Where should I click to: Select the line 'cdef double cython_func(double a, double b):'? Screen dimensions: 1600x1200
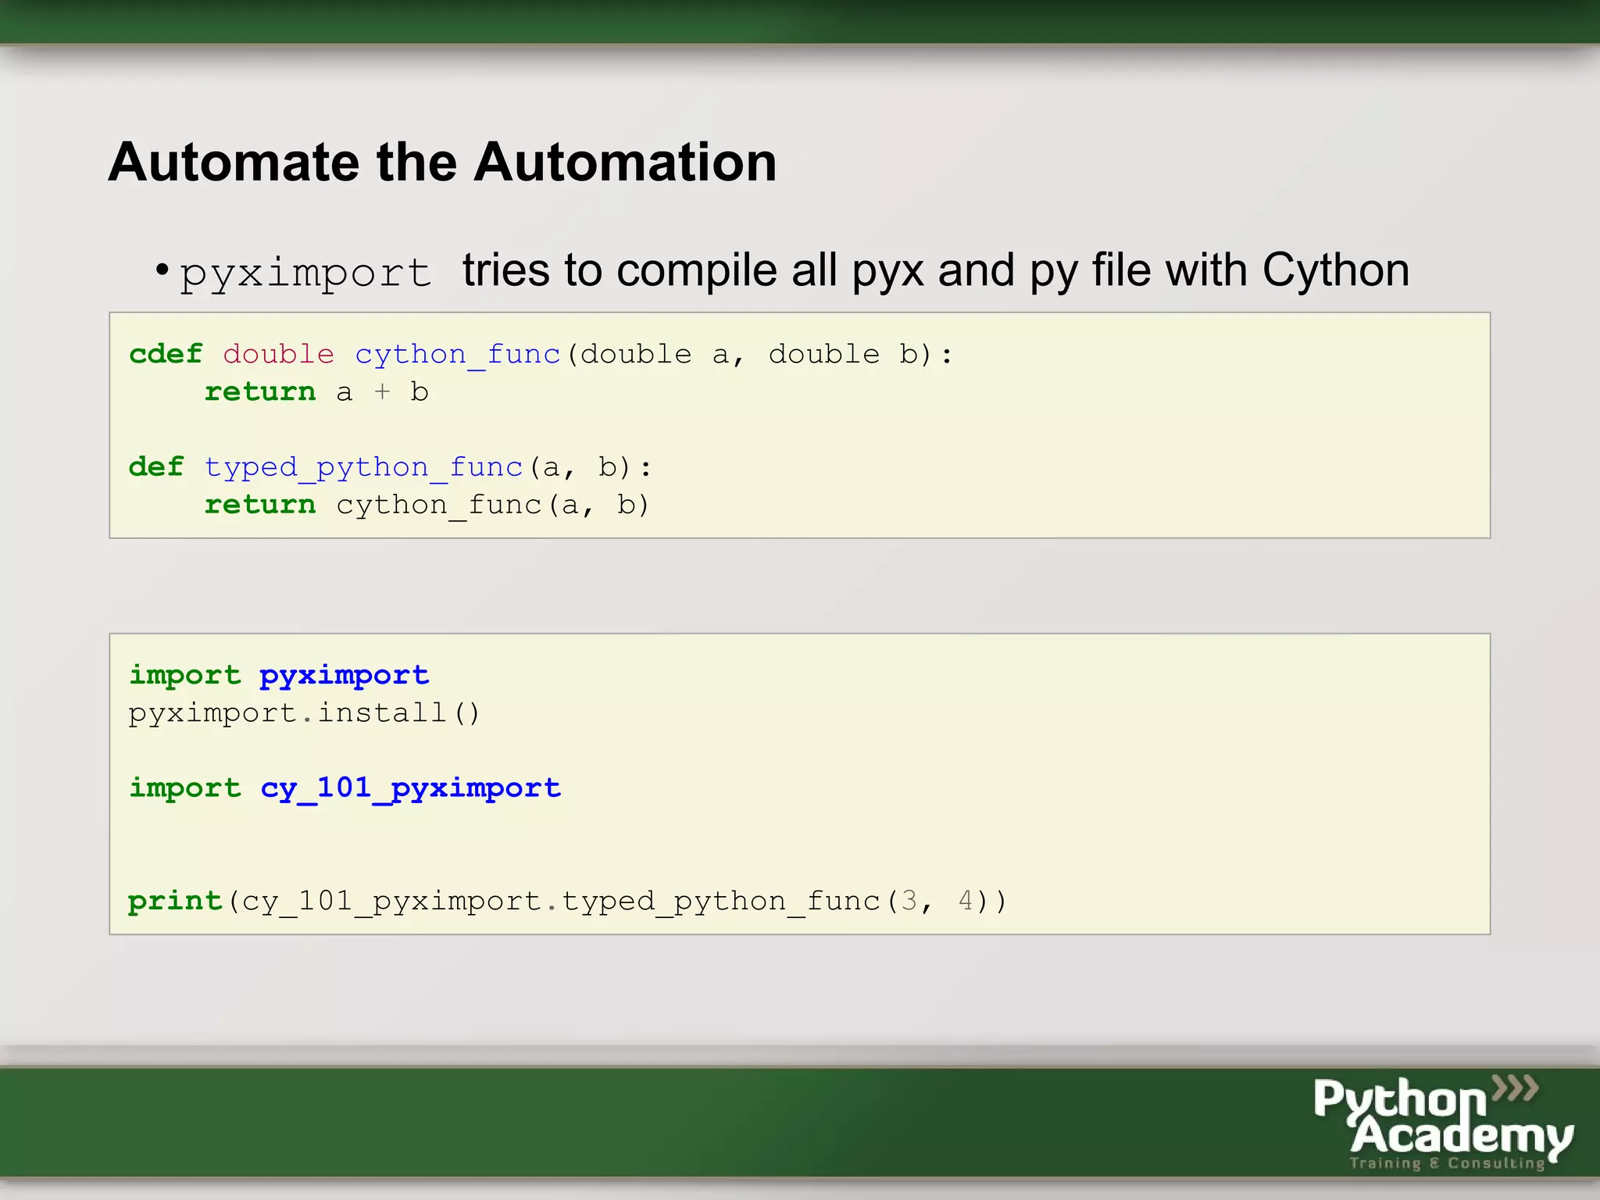tap(541, 355)
